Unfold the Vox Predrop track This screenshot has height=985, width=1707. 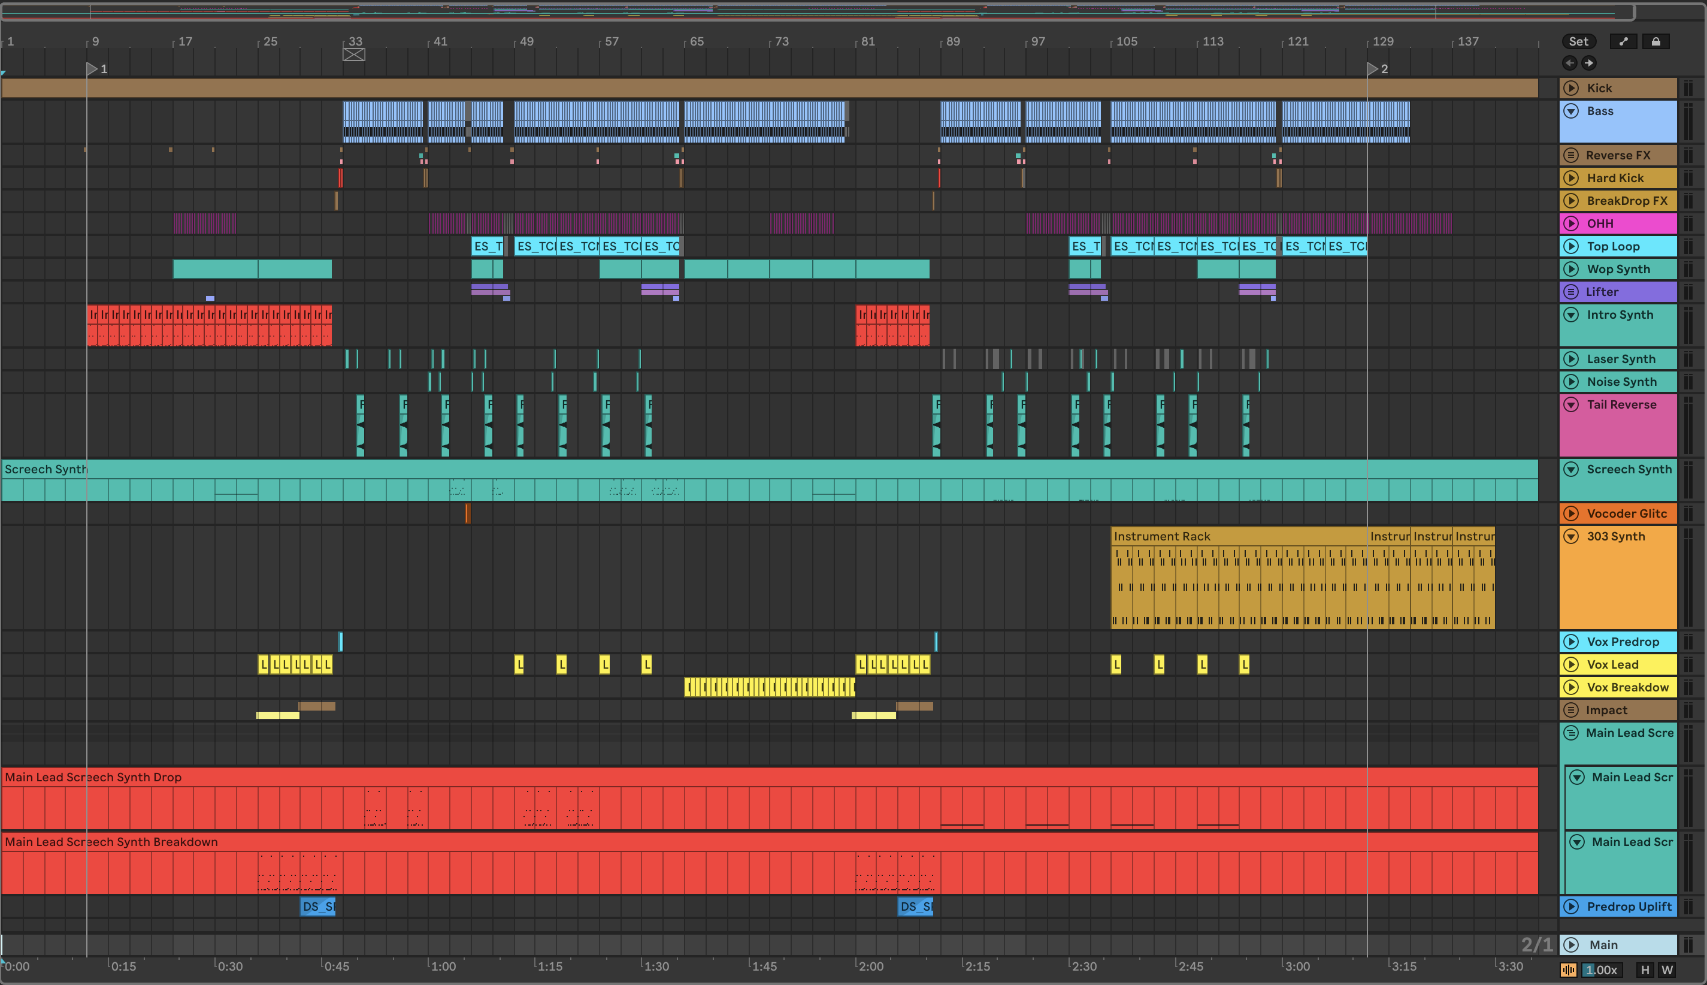[1572, 641]
